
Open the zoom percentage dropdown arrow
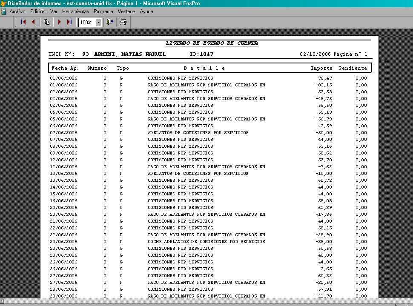click(x=98, y=23)
